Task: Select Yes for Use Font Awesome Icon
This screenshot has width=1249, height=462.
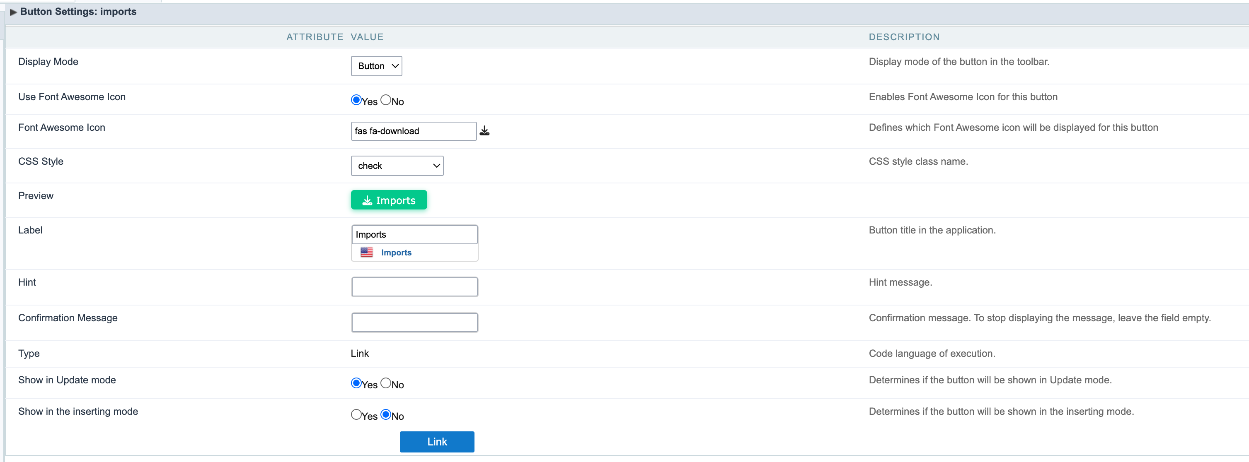Action: click(356, 100)
